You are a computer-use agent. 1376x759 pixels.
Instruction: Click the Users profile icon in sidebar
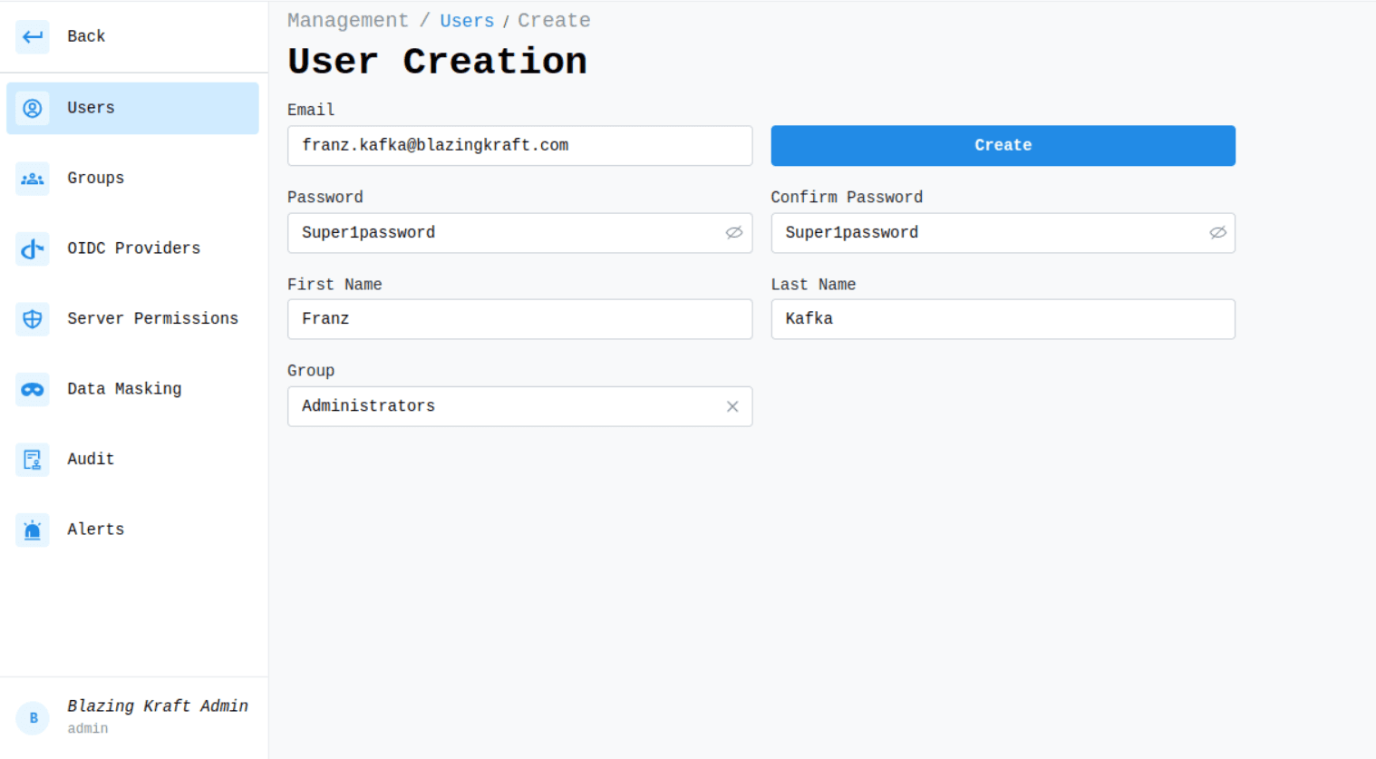coord(33,108)
